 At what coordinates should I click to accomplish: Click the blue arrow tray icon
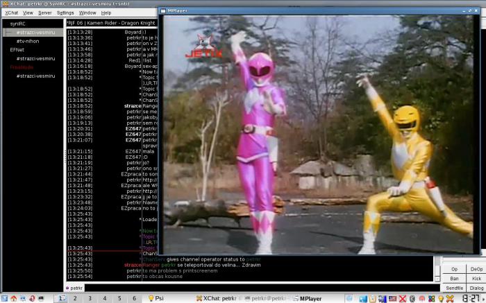[x=362, y=299]
